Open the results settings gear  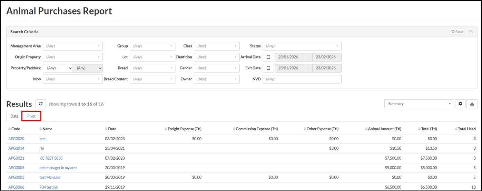click(460, 104)
